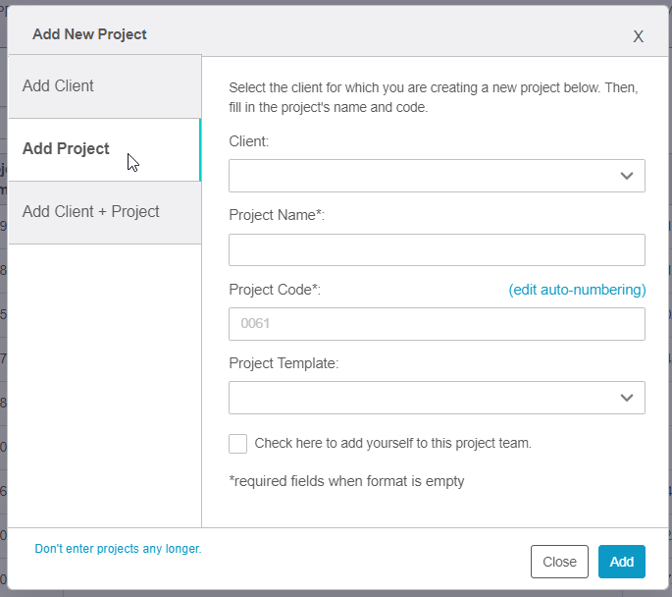Click into the Project Code field showing 0061
This screenshot has width=672, height=597.
pyautogui.click(x=437, y=324)
